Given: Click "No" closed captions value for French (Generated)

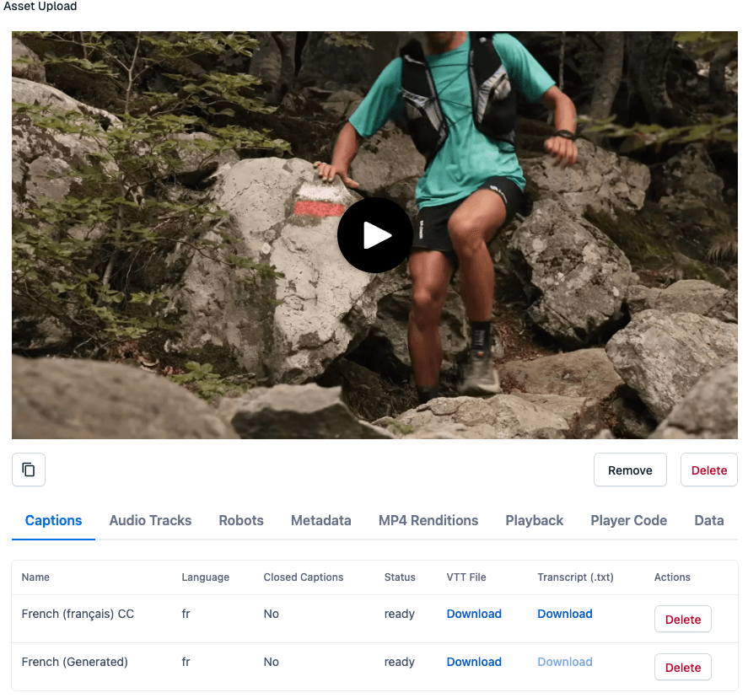Looking at the screenshot, I should (271, 662).
